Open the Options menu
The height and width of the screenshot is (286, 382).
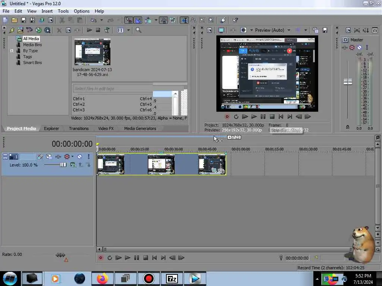tap(82, 11)
